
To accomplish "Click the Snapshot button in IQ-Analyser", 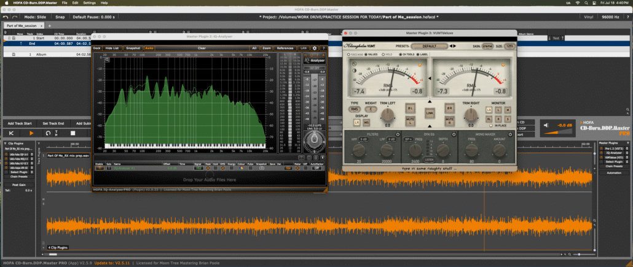I will pos(133,48).
